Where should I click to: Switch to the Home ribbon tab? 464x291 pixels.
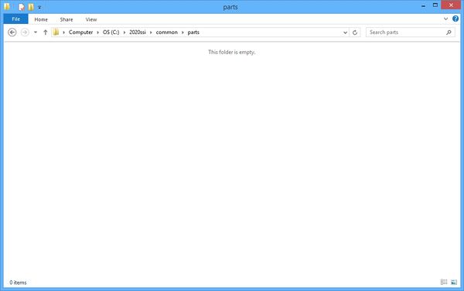[x=41, y=19]
